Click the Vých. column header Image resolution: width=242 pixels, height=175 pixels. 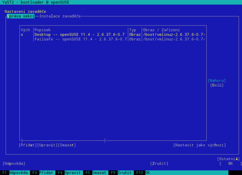coord(26,30)
